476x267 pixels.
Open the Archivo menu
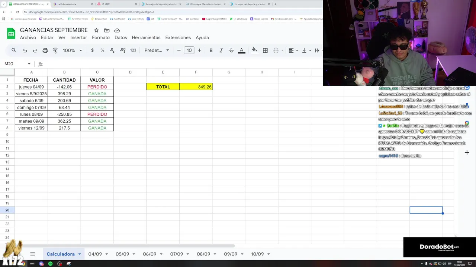click(x=28, y=37)
